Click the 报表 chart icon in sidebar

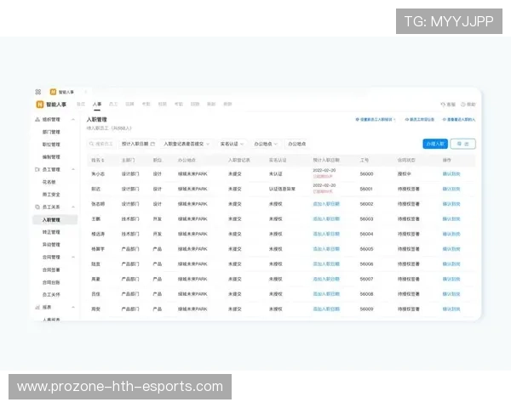(37, 307)
